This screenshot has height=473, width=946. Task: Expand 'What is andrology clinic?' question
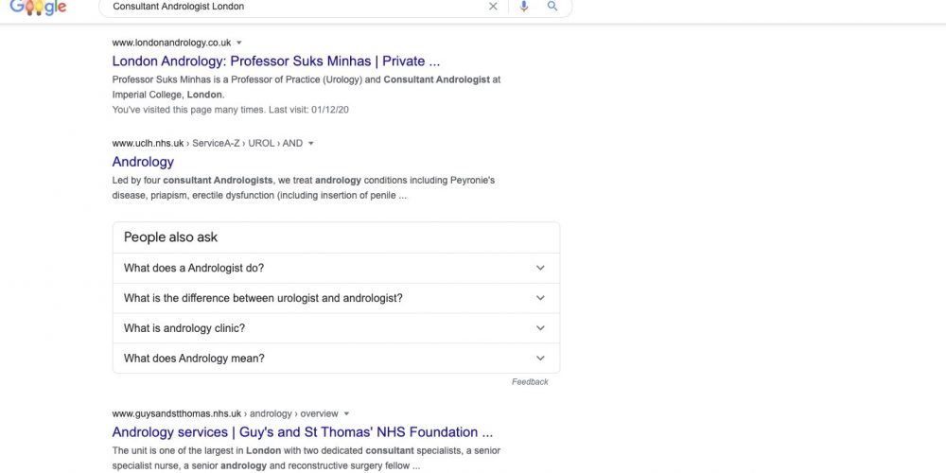click(336, 328)
